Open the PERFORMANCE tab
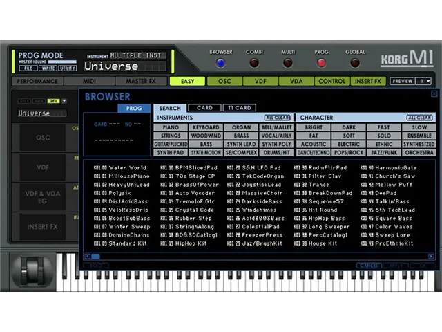Image resolution: width=442 pixels, height=332 pixels. tap(37, 82)
